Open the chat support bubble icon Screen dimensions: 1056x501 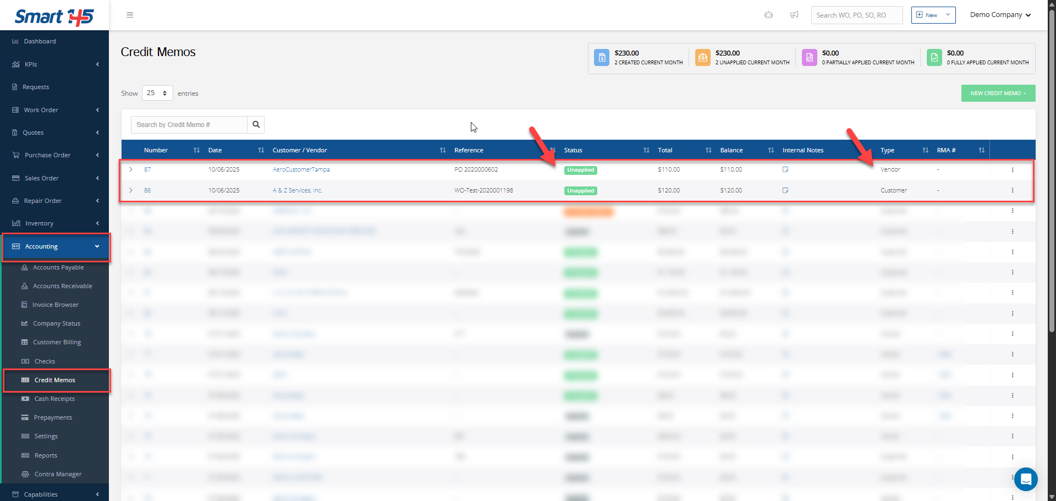pyautogui.click(x=1025, y=479)
